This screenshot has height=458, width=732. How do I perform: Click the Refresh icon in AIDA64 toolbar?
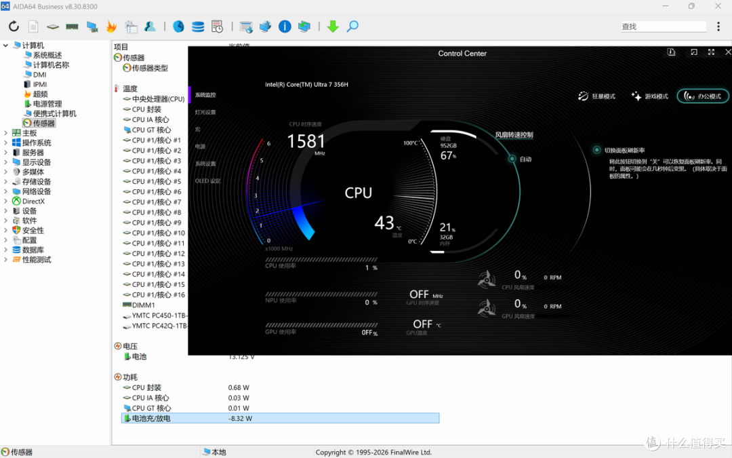(x=14, y=26)
